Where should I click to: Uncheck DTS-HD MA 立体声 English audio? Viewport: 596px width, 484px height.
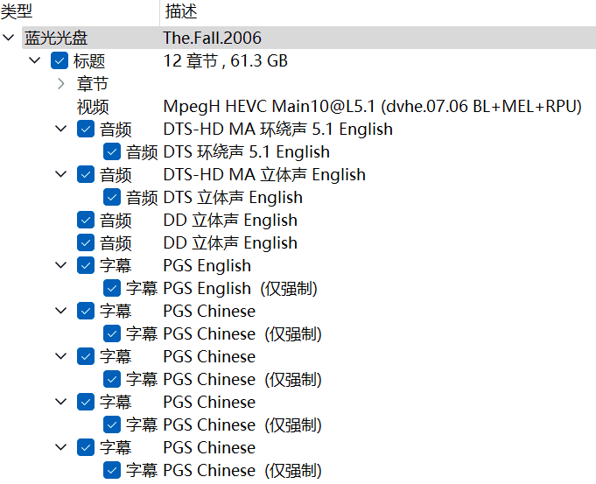pyautogui.click(x=86, y=175)
